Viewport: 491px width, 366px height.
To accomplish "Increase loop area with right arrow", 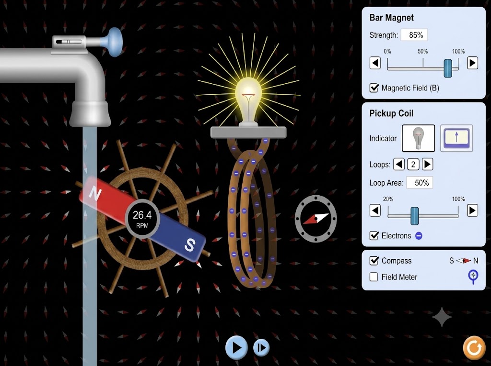I will 472,211.
